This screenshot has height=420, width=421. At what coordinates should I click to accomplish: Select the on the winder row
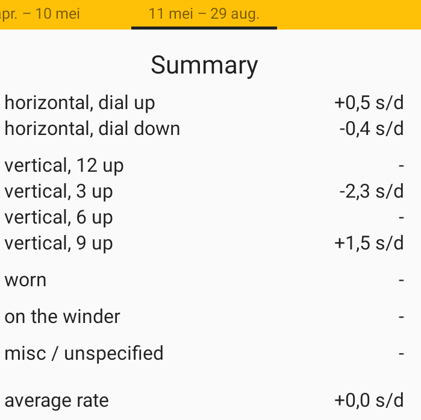coord(62,317)
